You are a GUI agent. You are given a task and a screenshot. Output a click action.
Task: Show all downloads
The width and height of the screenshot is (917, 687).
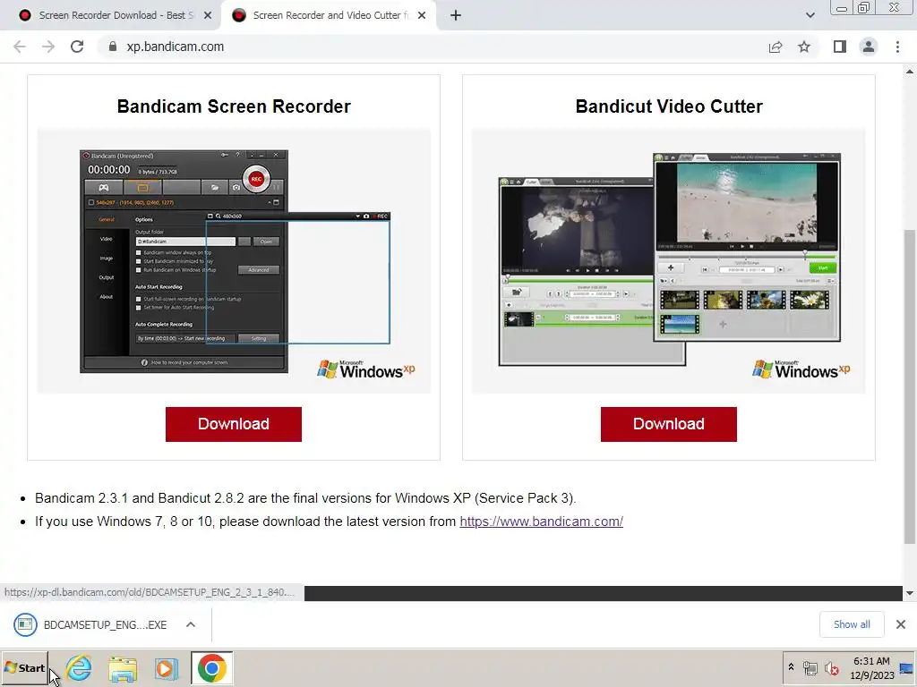[x=852, y=624]
